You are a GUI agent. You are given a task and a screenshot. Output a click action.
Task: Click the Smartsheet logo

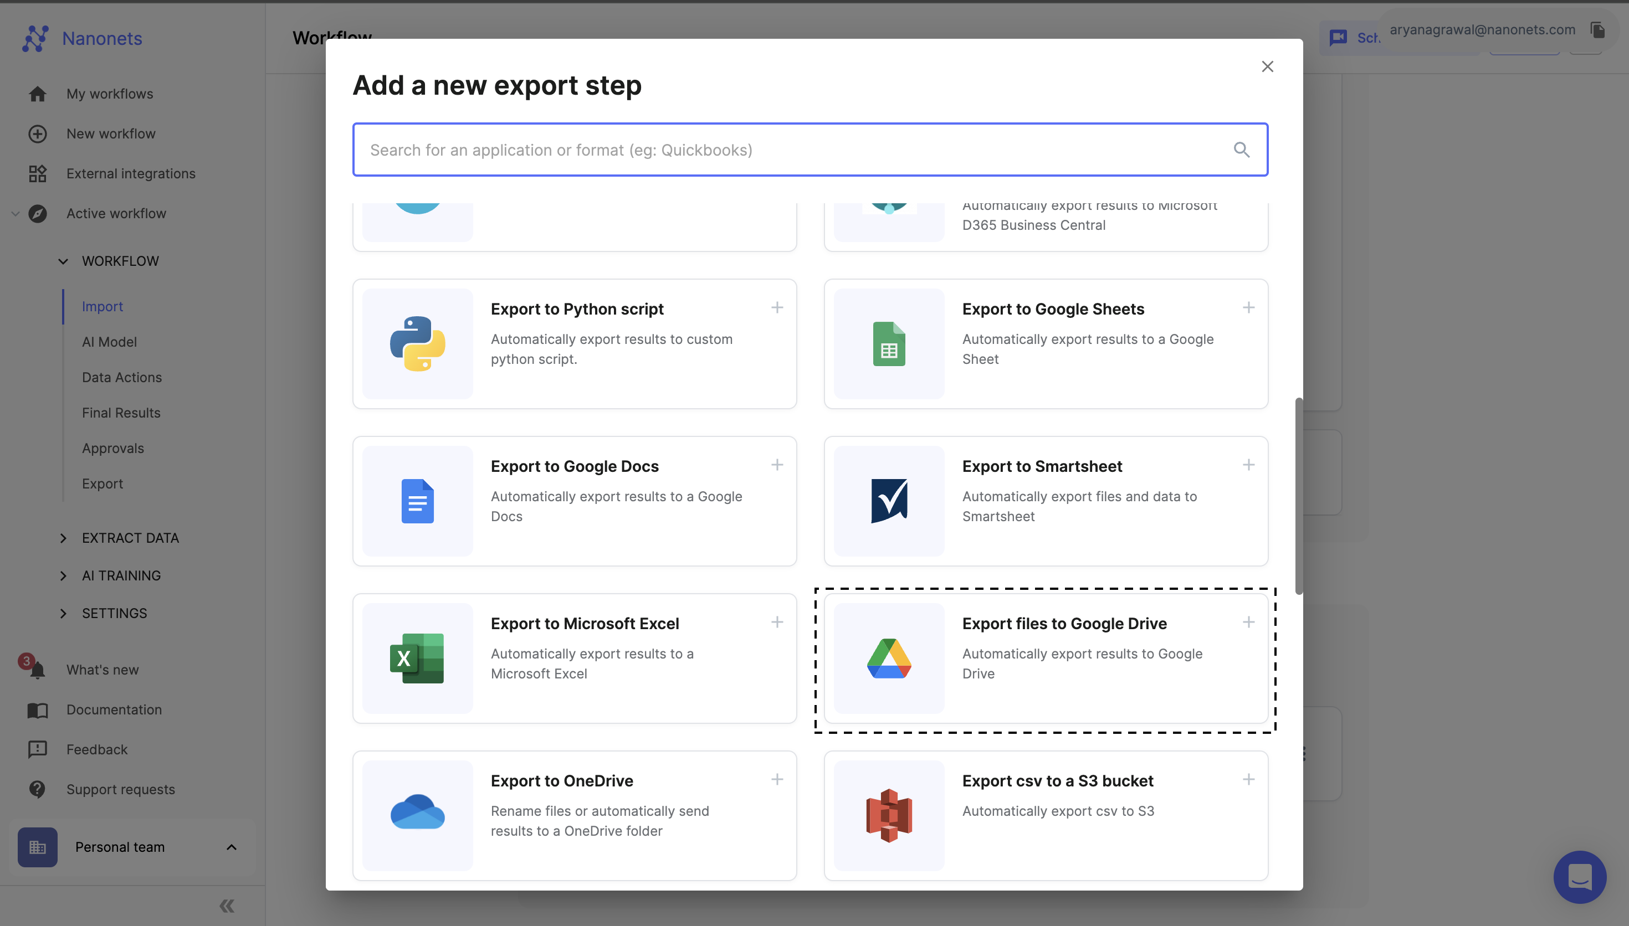pyautogui.click(x=889, y=501)
